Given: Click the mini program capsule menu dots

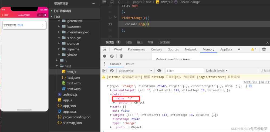Looking at the screenshot, I should pyautogui.click(x=39, y=15).
